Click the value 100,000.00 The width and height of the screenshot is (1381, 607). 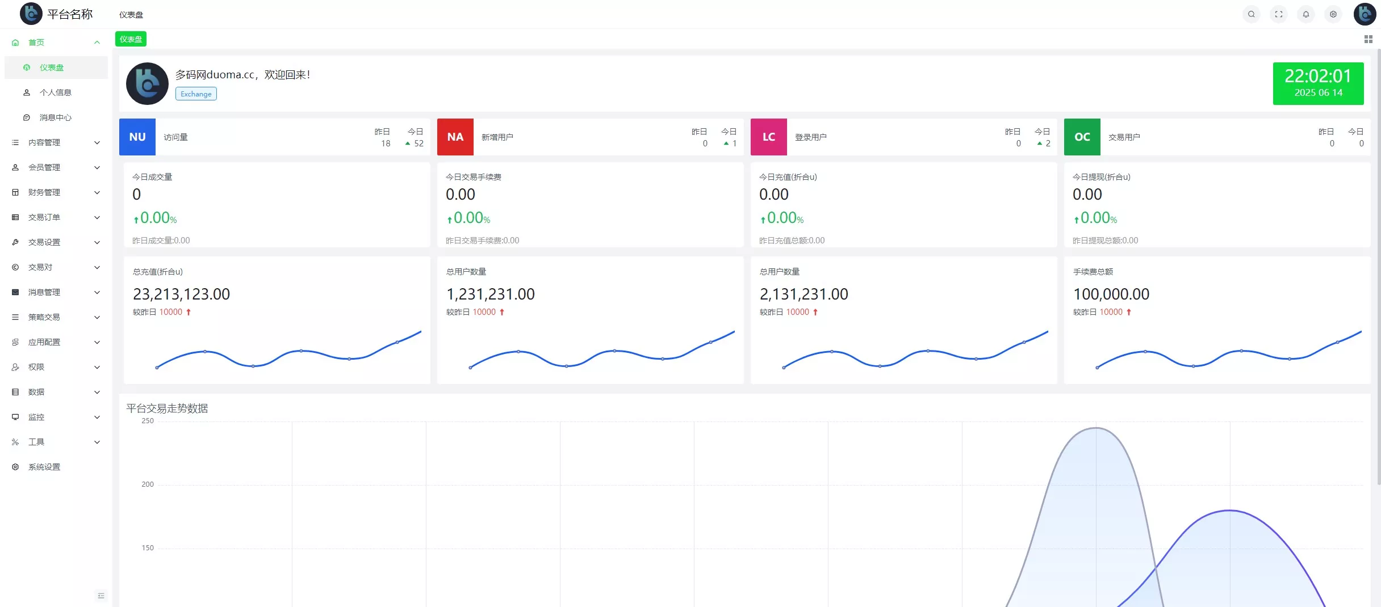click(1111, 294)
